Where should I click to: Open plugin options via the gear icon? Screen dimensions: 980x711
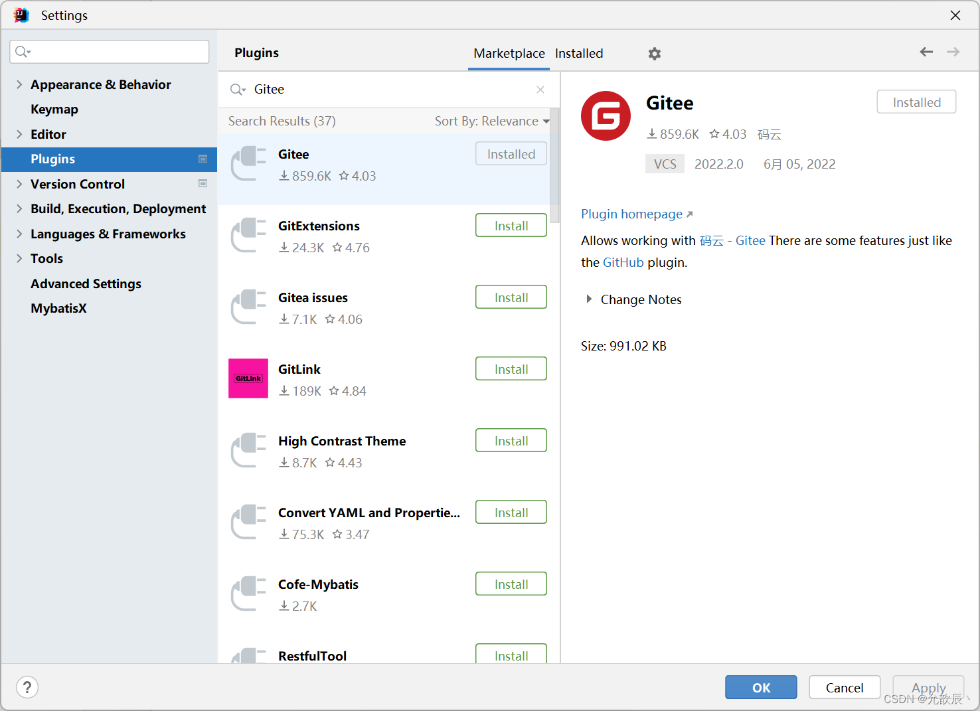(654, 54)
